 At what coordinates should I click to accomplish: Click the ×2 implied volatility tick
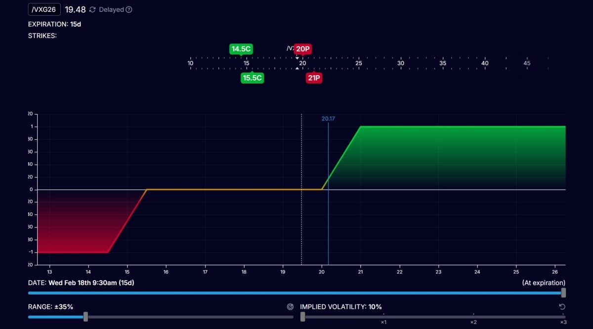(473, 322)
